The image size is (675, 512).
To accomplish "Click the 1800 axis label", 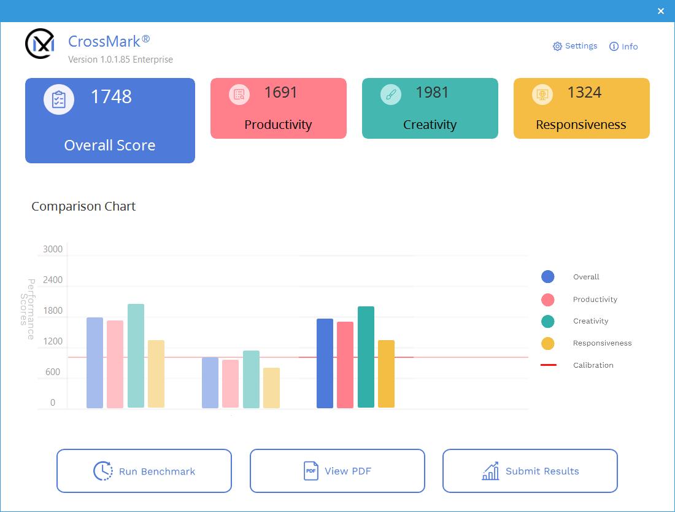I will (x=53, y=311).
